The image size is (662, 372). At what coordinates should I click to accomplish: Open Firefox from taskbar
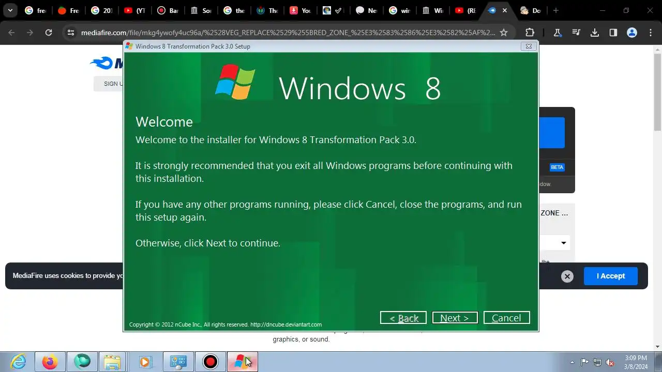coord(50,362)
